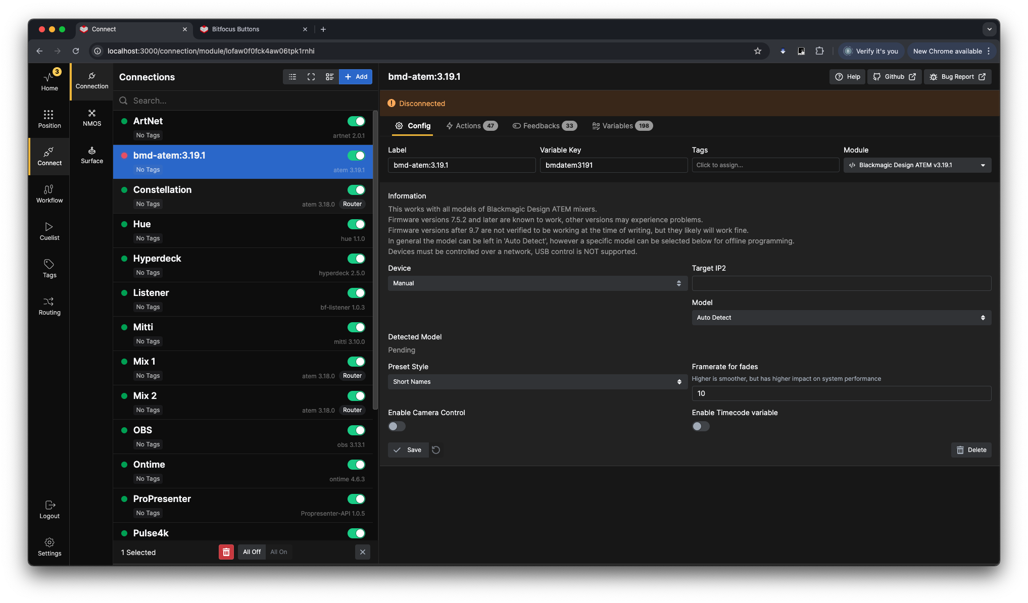Open the Position sidebar item
This screenshot has height=603, width=1028.
49,119
